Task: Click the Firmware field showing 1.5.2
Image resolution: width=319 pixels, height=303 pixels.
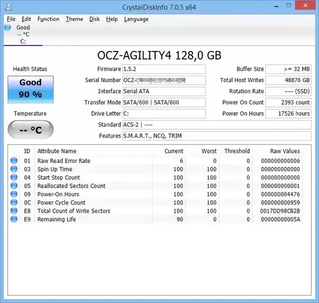Action: (164, 69)
